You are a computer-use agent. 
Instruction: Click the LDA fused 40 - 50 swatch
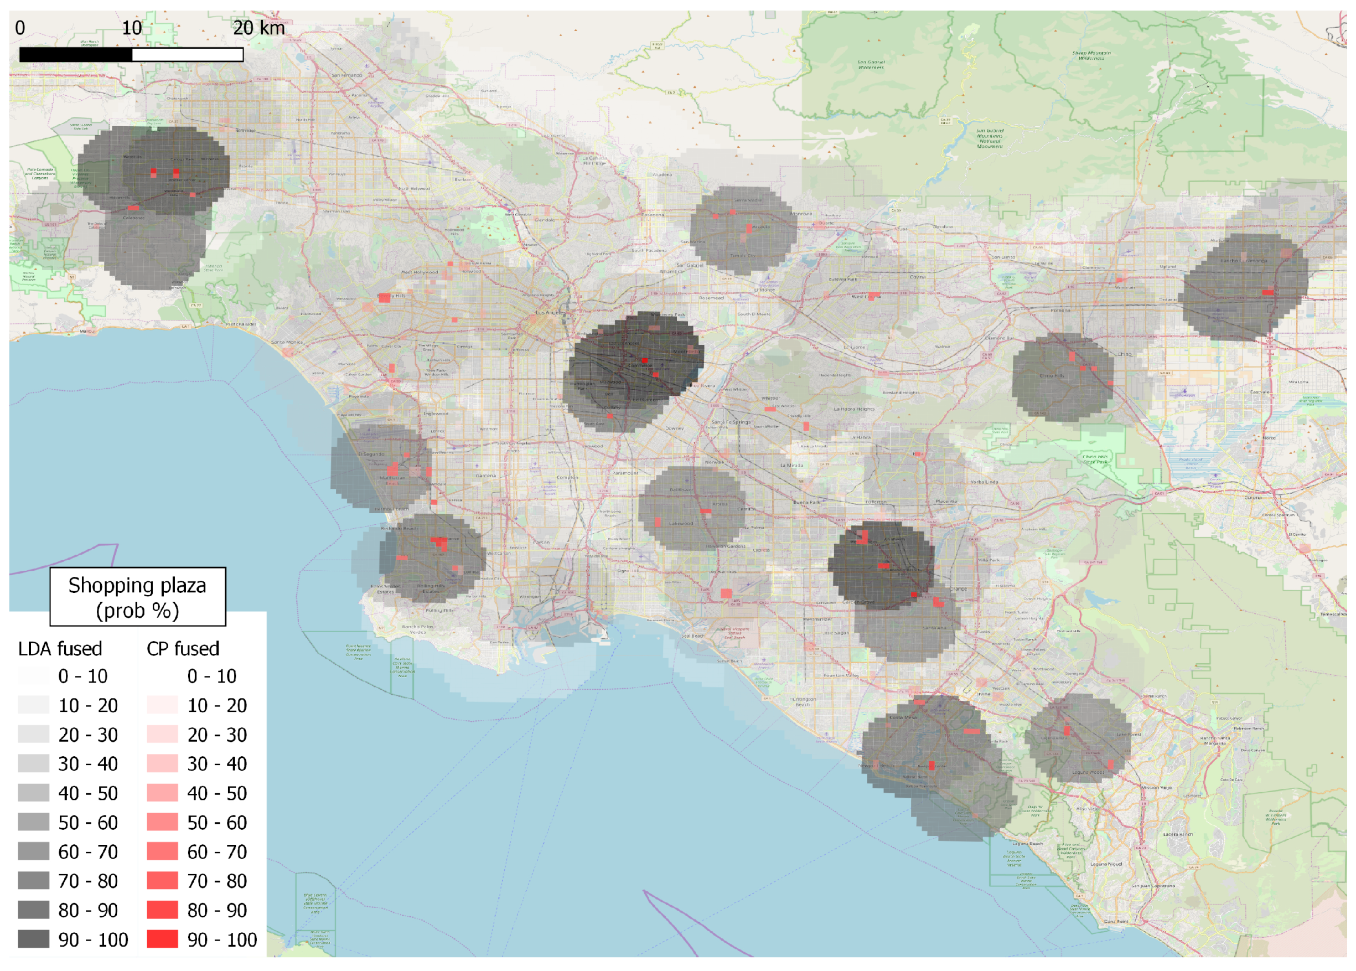pos(33,792)
